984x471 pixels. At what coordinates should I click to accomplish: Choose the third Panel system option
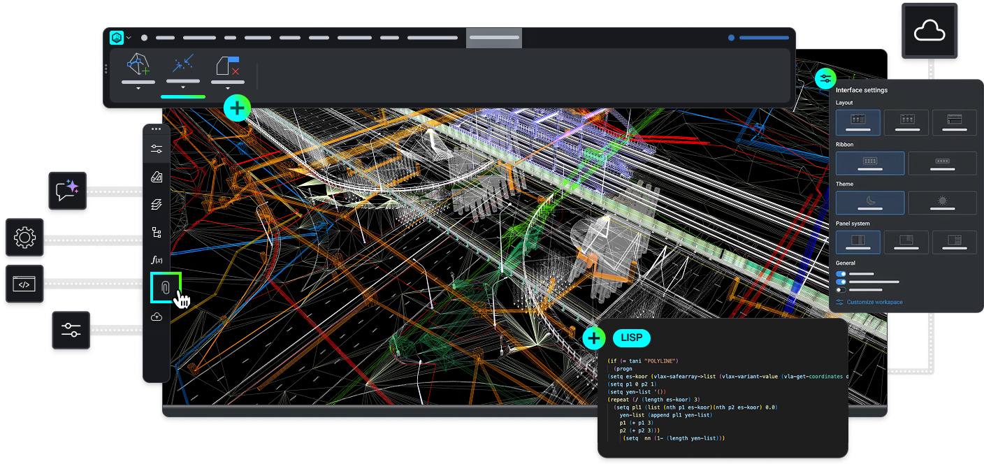pyautogui.click(x=954, y=242)
